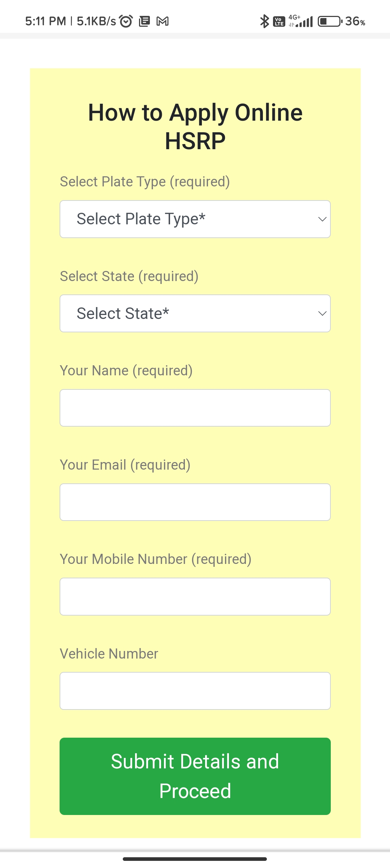Tap the news notification icon

144,21
